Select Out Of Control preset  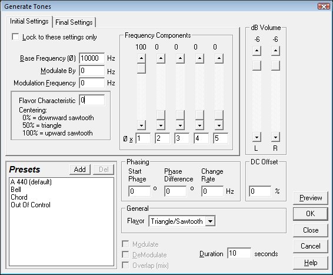point(31,205)
